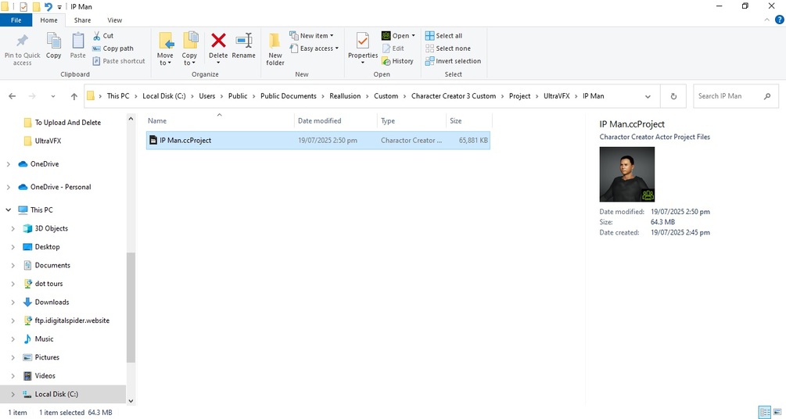Collapse the ribbon with the chevron
Viewport: 786px width, 419px height.
[x=767, y=20]
